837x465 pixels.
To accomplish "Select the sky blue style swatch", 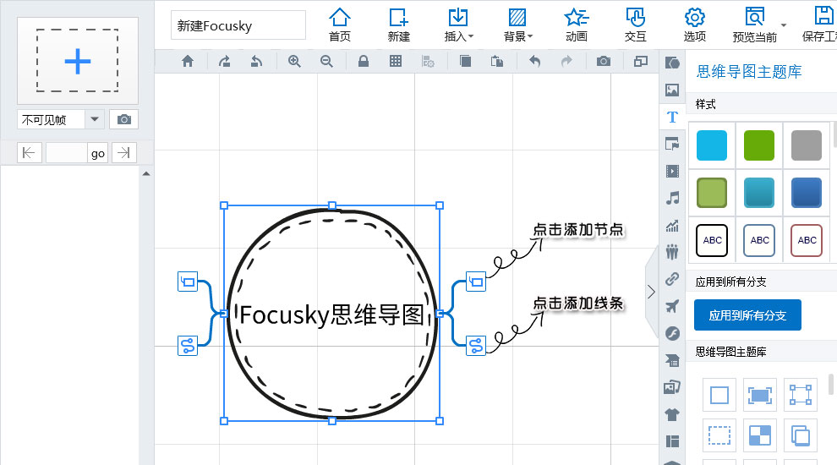I will [x=712, y=145].
